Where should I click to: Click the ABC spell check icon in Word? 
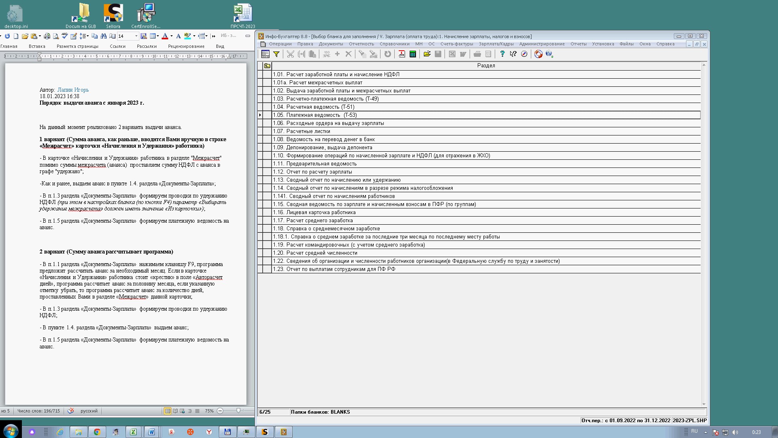tap(64, 36)
